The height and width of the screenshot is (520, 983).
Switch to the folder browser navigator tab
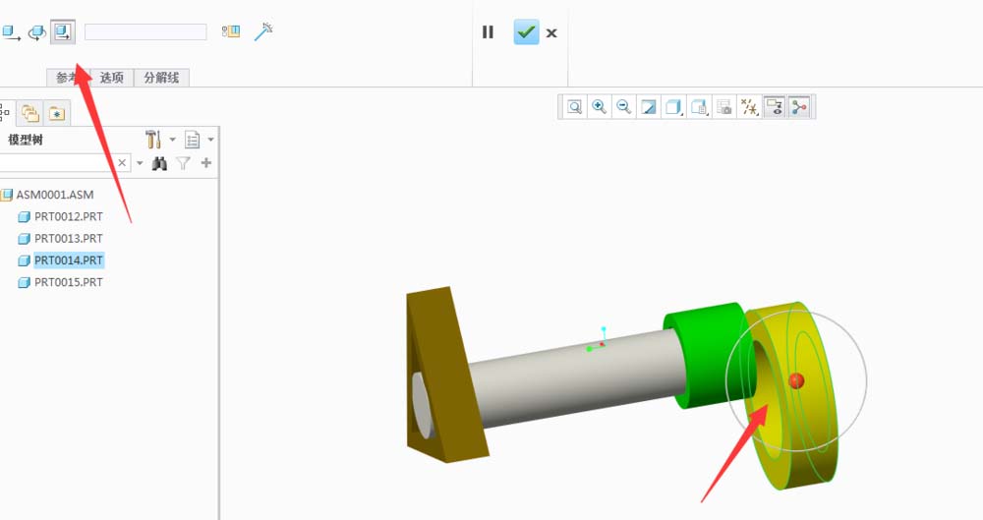point(30,113)
